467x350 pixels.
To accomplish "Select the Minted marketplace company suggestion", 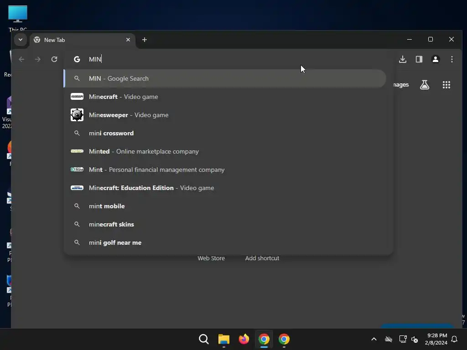I will point(225,151).
